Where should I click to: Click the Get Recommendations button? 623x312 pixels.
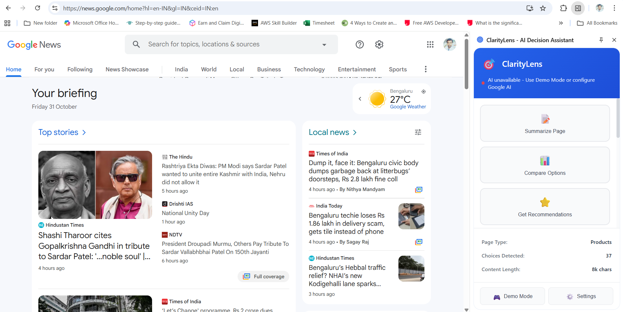click(545, 207)
